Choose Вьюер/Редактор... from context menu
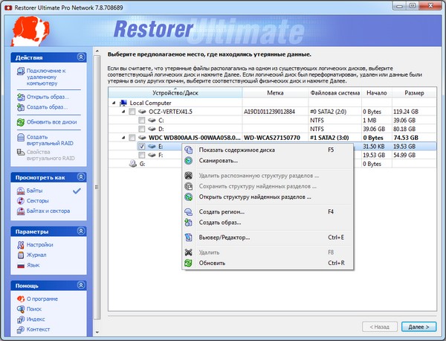446x341 pixels. pos(268,238)
